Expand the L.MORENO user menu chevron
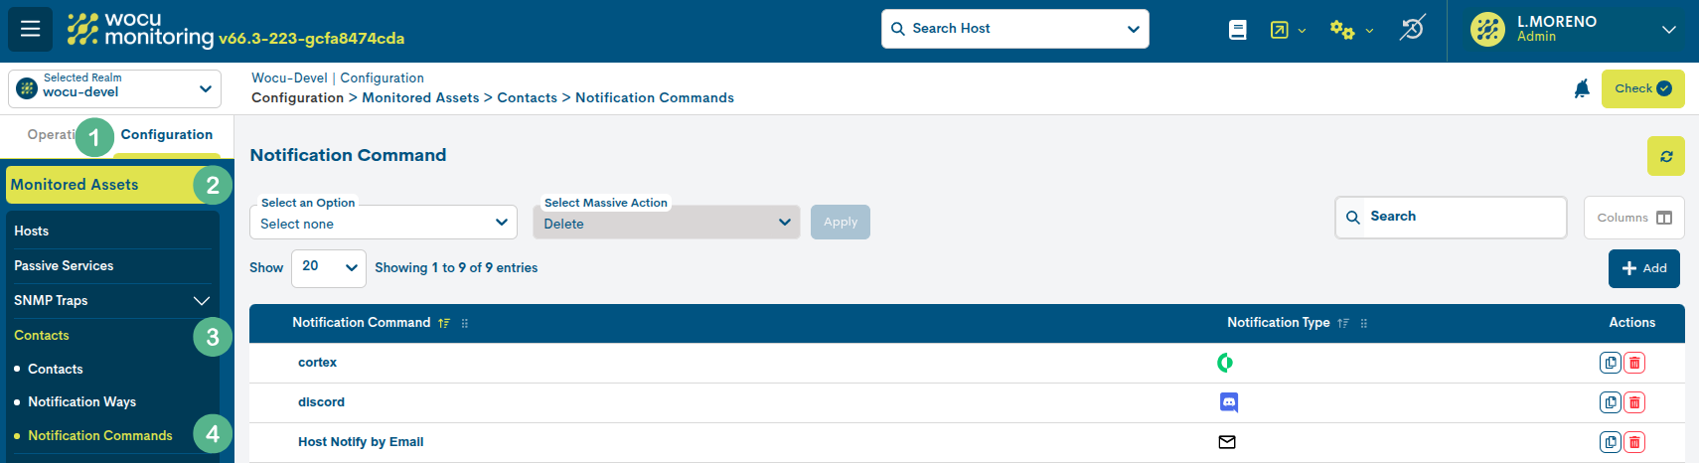This screenshot has width=1699, height=463. tap(1669, 30)
